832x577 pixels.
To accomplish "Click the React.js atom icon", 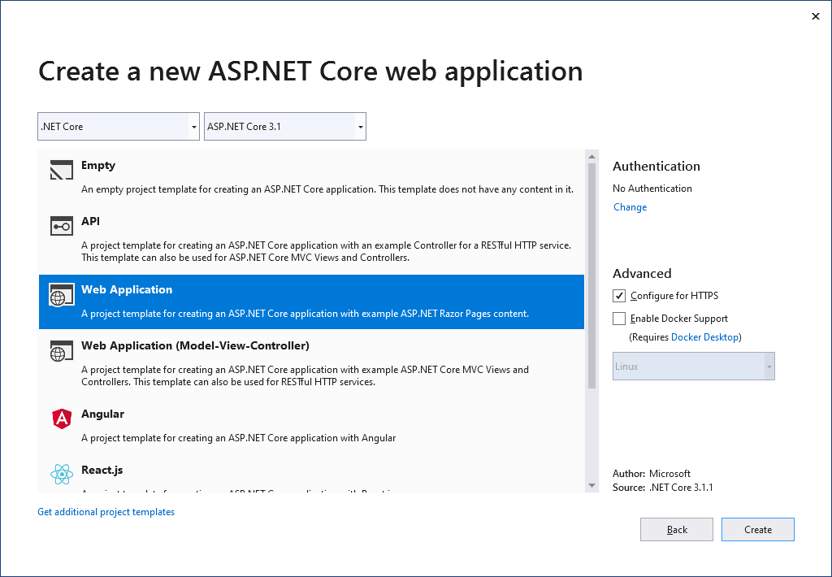I will [x=62, y=475].
